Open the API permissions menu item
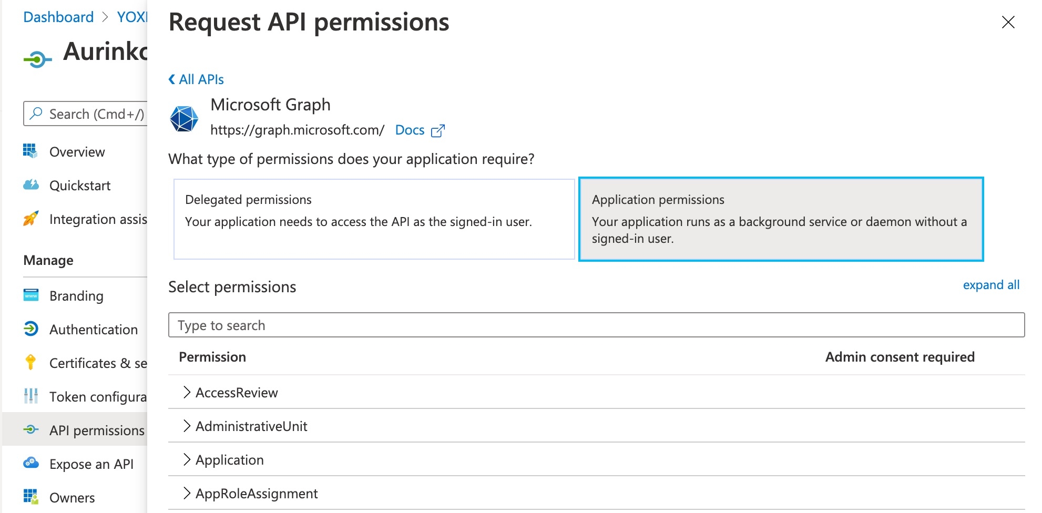This screenshot has height=513, width=1042. (x=97, y=430)
